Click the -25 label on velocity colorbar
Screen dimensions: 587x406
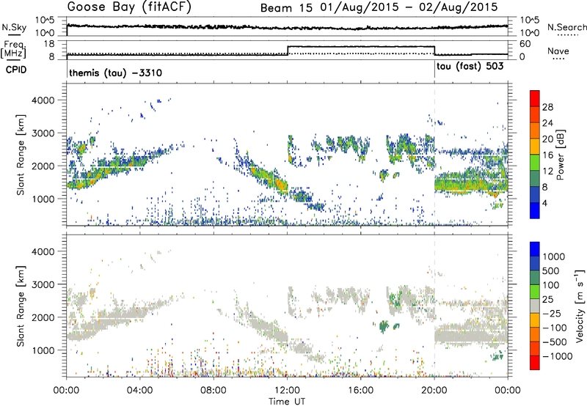(552, 314)
